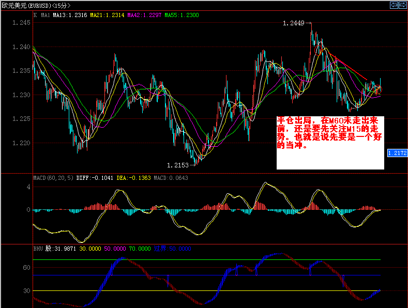Click the 1.245 price axis label
Screen dimensions: 408x308
tap(21, 23)
